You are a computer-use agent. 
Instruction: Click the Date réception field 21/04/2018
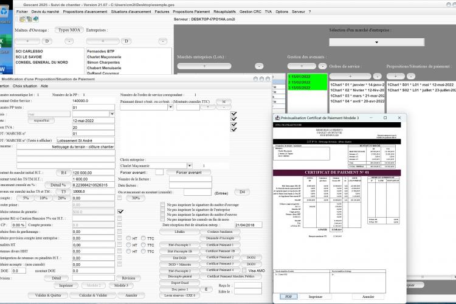pyautogui.click(x=248, y=225)
